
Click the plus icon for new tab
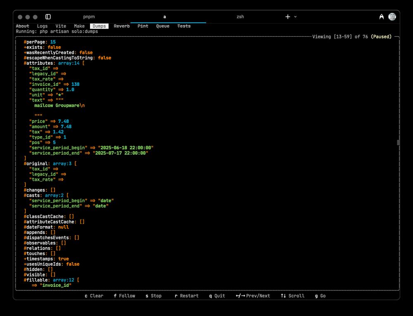click(288, 17)
